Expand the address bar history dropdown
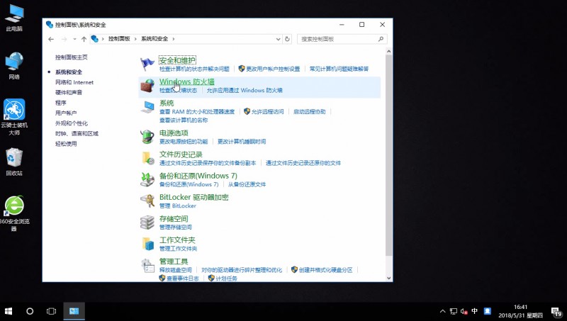Viewport: 567px width, 321px height. pos(278,39)
